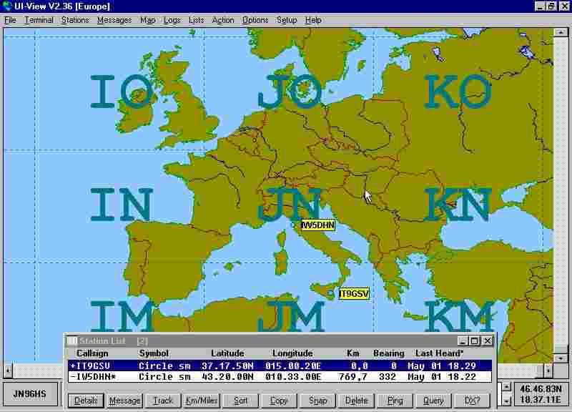
Task: Click map vertical scrollbar down arrow
Action: 561,358
